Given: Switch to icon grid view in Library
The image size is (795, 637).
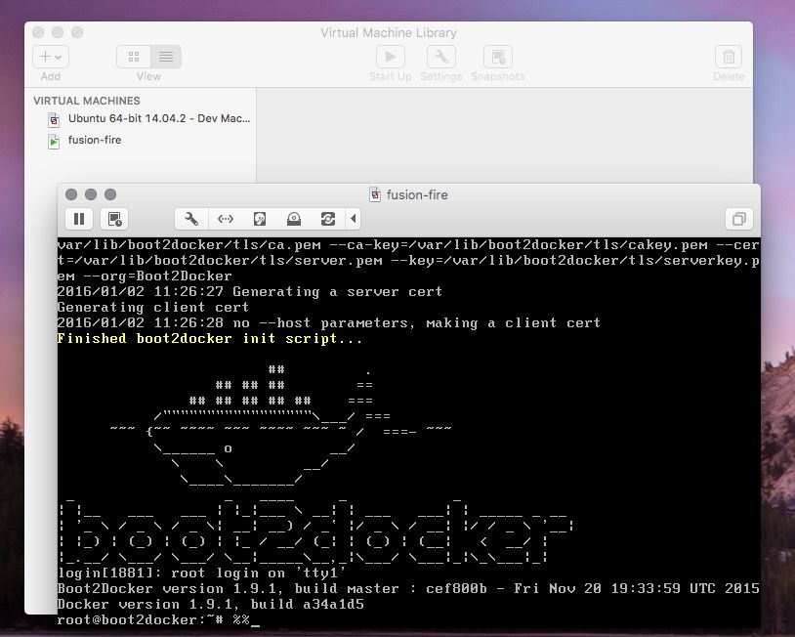Looking at the screenshot, I should [x=134, y=57].
